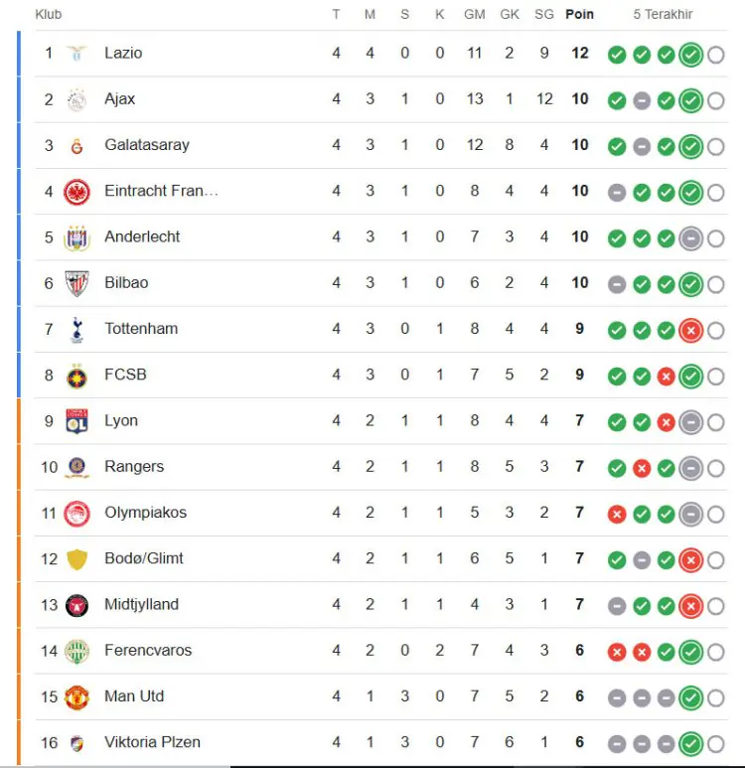Click the Bilbao striped shield crest

76,283
